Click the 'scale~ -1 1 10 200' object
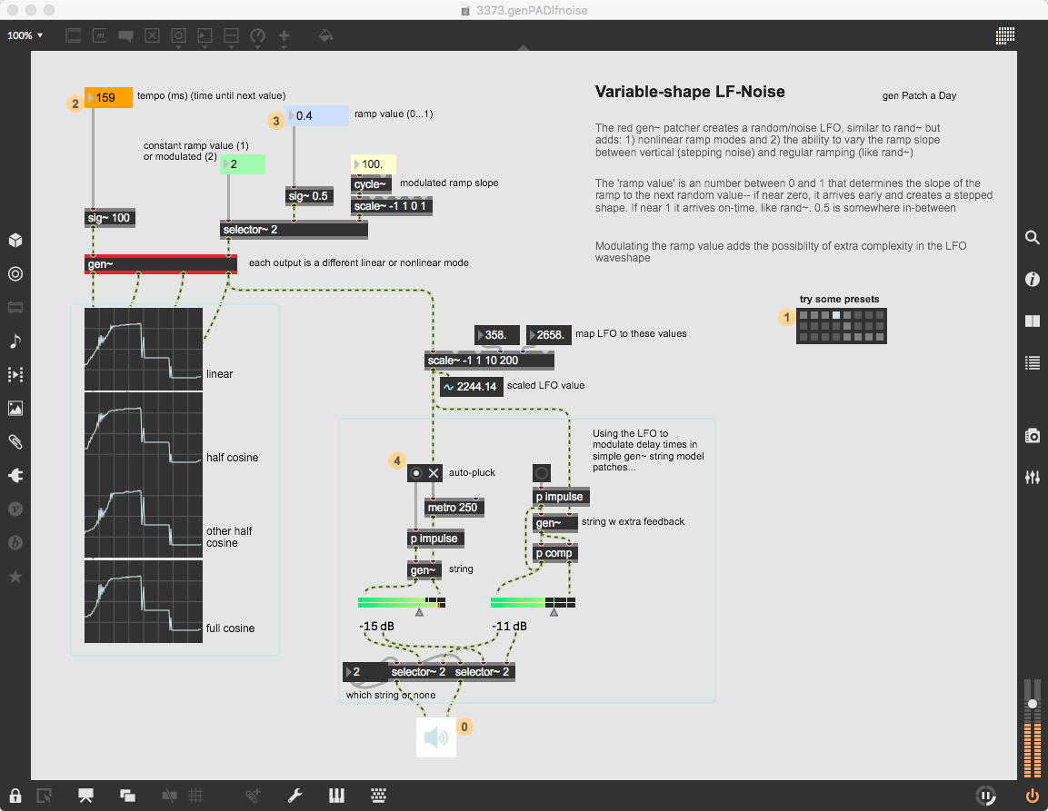This screenshot has height=811, width=1048. point(489,361)
